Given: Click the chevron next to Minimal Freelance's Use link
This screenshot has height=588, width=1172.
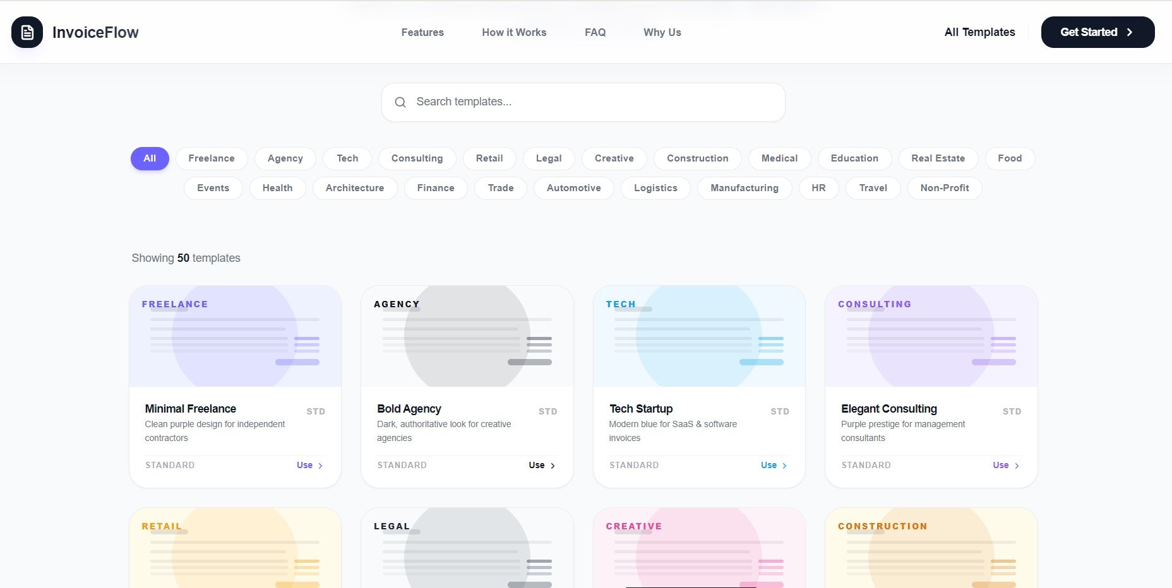Looking at the screenshot, I should pos(320,465).
